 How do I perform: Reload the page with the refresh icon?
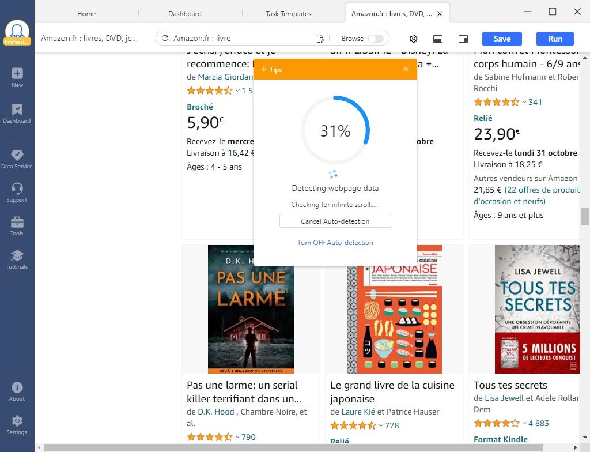165,38
